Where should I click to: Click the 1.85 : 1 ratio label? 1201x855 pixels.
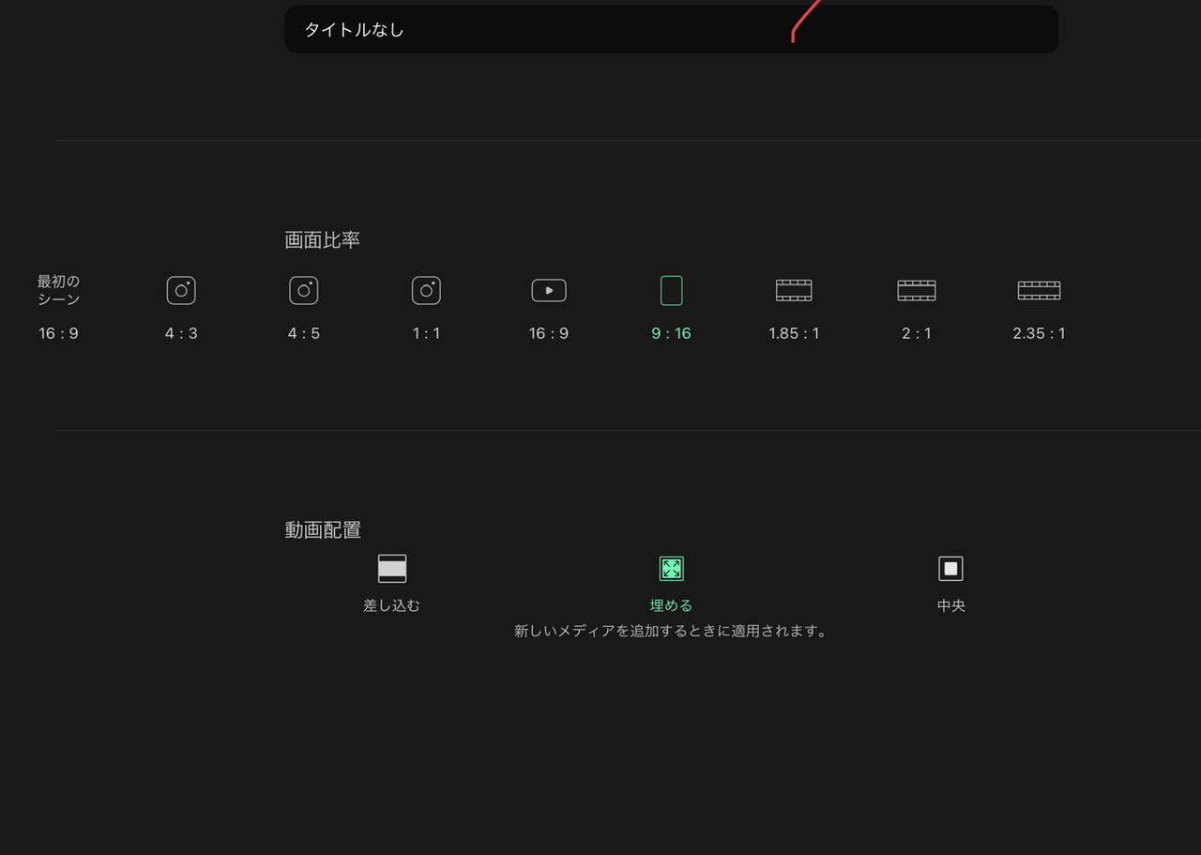[794, 333]
